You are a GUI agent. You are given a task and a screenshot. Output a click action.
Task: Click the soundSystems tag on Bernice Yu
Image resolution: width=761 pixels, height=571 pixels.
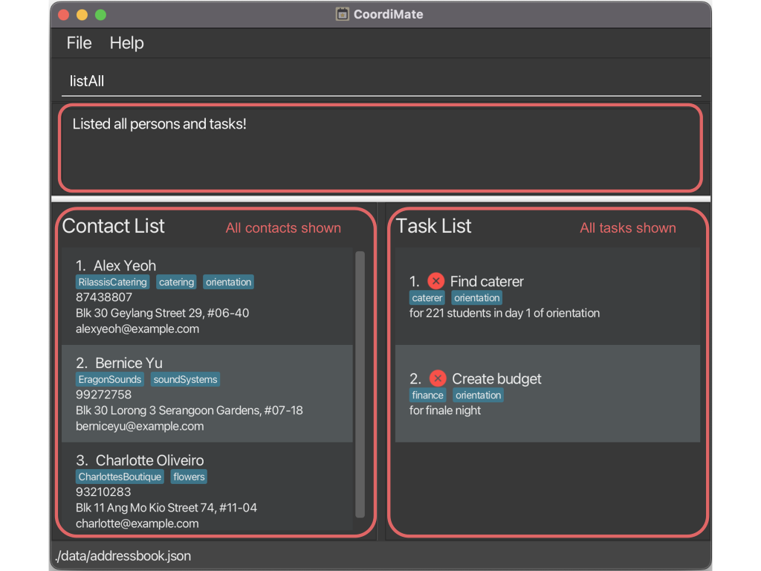pos(186,380)
